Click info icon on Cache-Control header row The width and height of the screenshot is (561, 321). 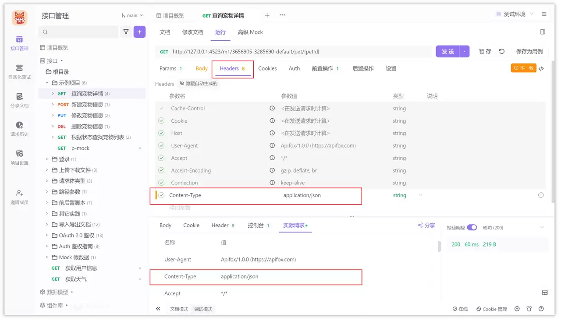272,108
